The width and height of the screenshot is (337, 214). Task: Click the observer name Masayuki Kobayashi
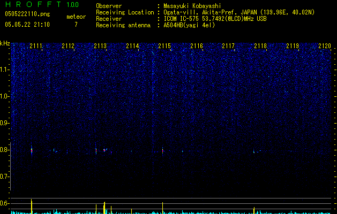[192, 6]
